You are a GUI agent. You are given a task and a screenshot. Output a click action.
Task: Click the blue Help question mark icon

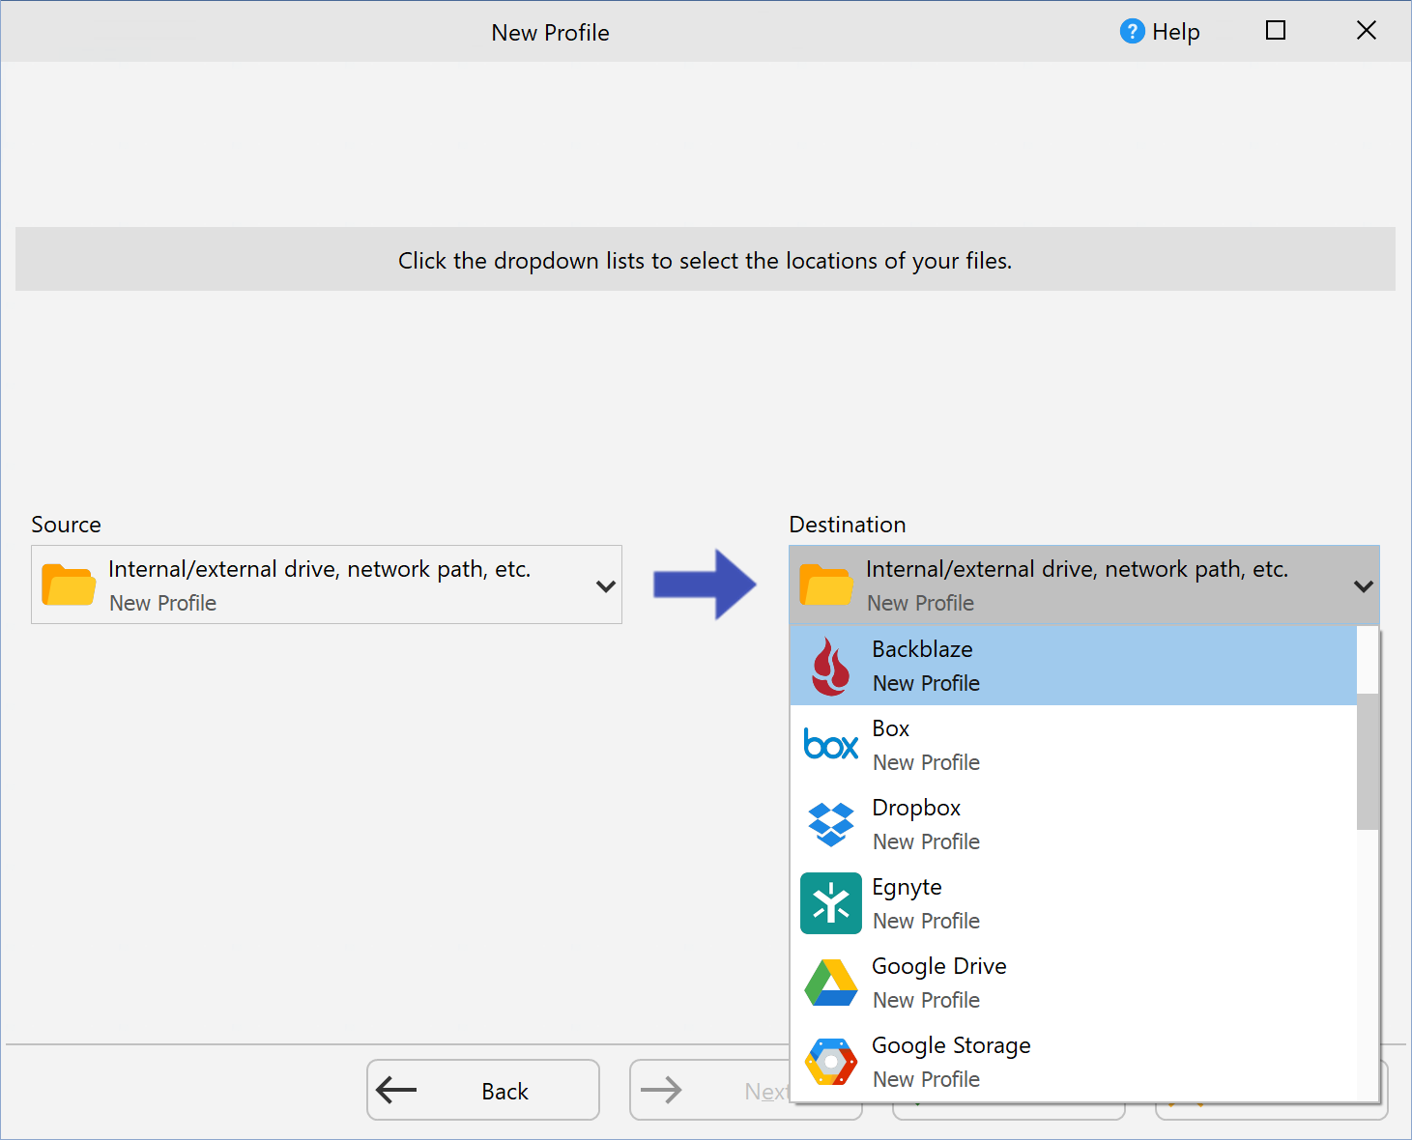click(1131, 31)
